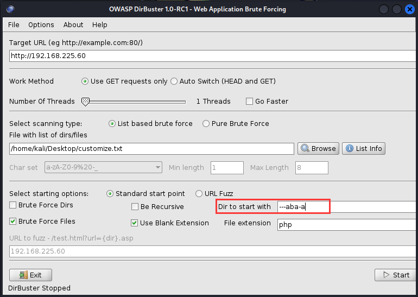The image size is (418, 297).
Task: Click the Work Method label
Action: click(x=31, y=81)
